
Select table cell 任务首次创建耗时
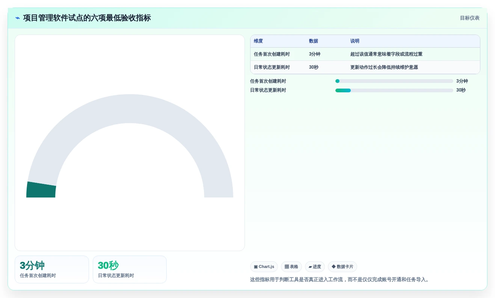272,54
